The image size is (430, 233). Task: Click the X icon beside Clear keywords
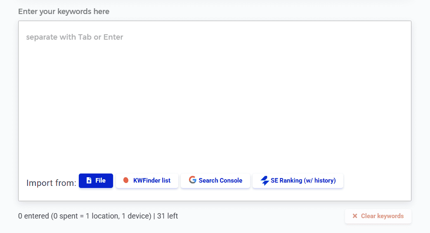click(355, 216)
